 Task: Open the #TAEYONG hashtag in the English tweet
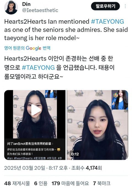(107, 22)
